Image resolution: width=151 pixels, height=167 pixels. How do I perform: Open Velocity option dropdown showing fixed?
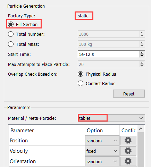102,151
